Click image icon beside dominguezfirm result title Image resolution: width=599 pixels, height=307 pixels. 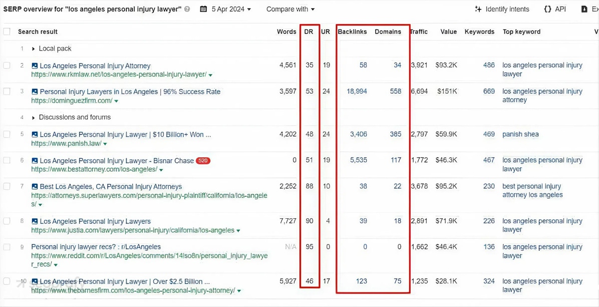(35, 92)
